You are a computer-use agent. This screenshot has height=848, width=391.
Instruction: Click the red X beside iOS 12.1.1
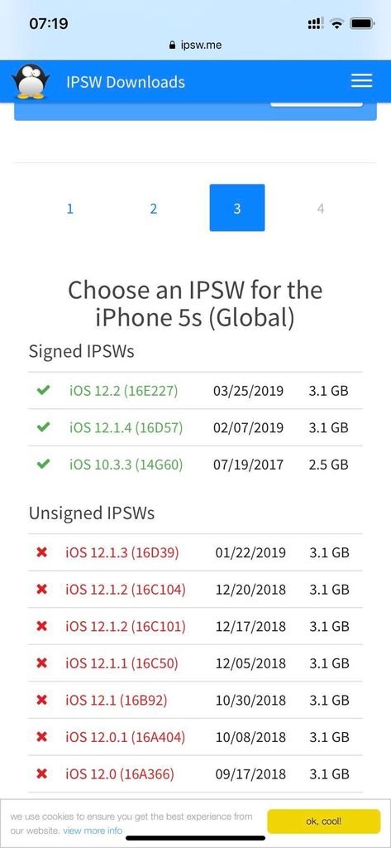coord(41,663)
